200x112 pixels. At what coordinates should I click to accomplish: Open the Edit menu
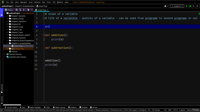tap(12, 2)
